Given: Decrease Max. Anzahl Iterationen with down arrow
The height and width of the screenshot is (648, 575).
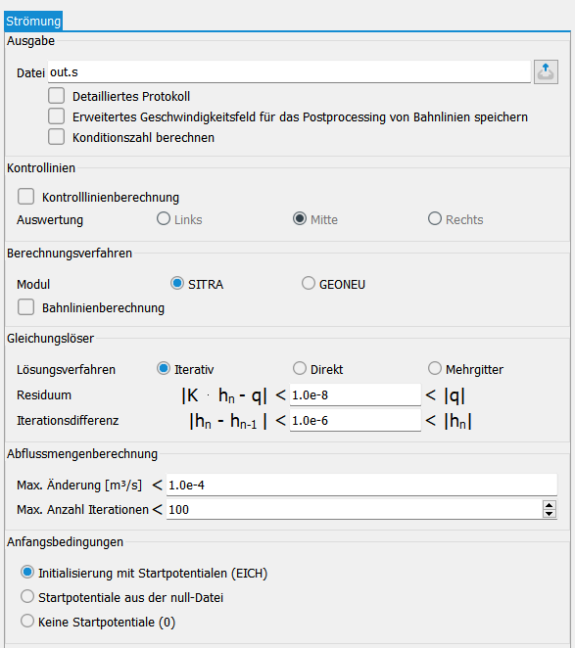Looking at the screenshot, I should pyautogui.click(x=550, y=514).
